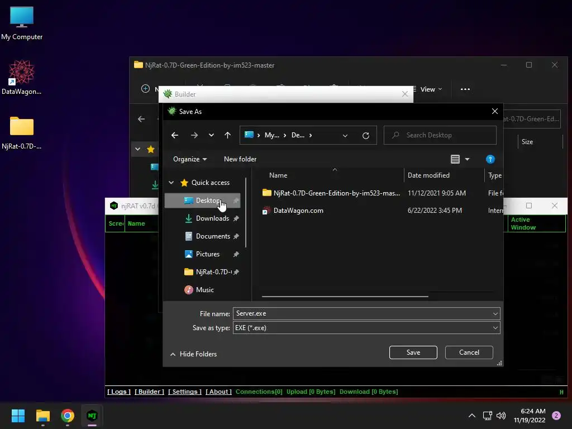Image resolution: width=572 pixels, height=429 pixels.
Task: Open network status tray icon
Action: 487,416
